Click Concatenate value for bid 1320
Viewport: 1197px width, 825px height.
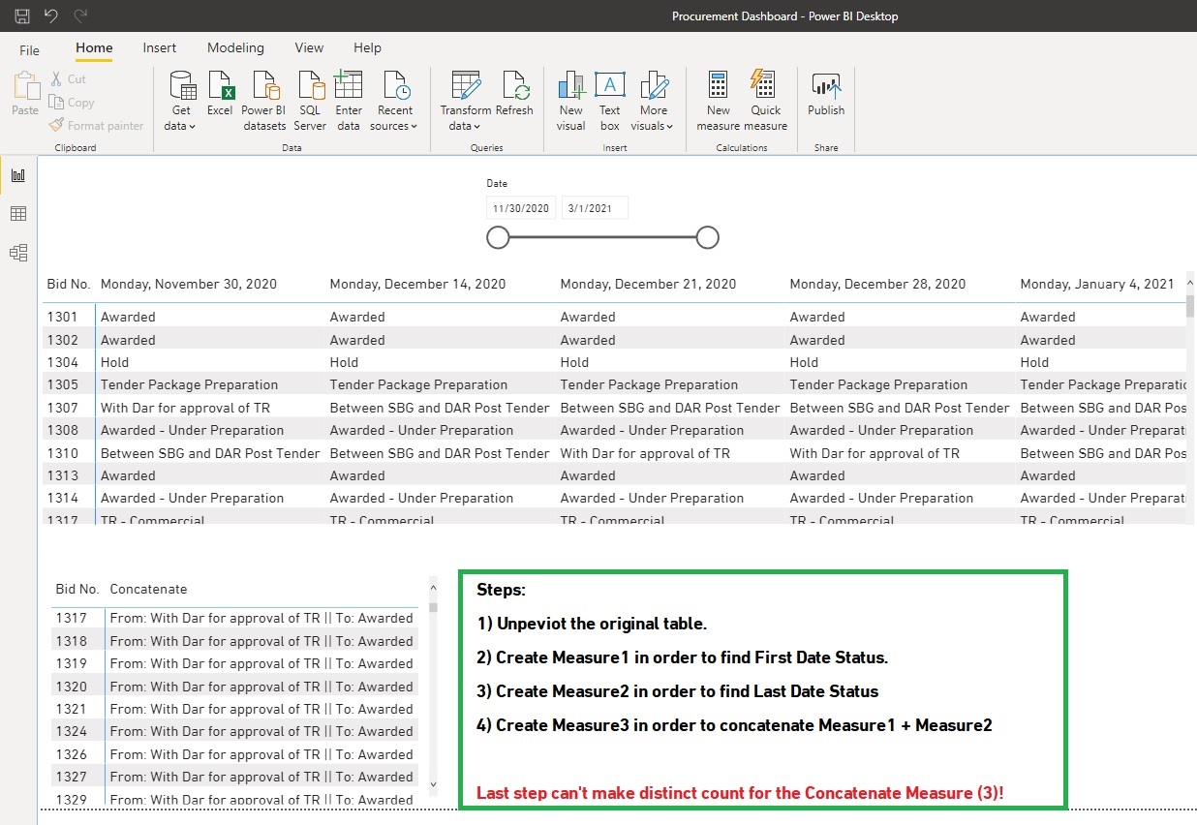pyautogui.click(x=261, y=687)
